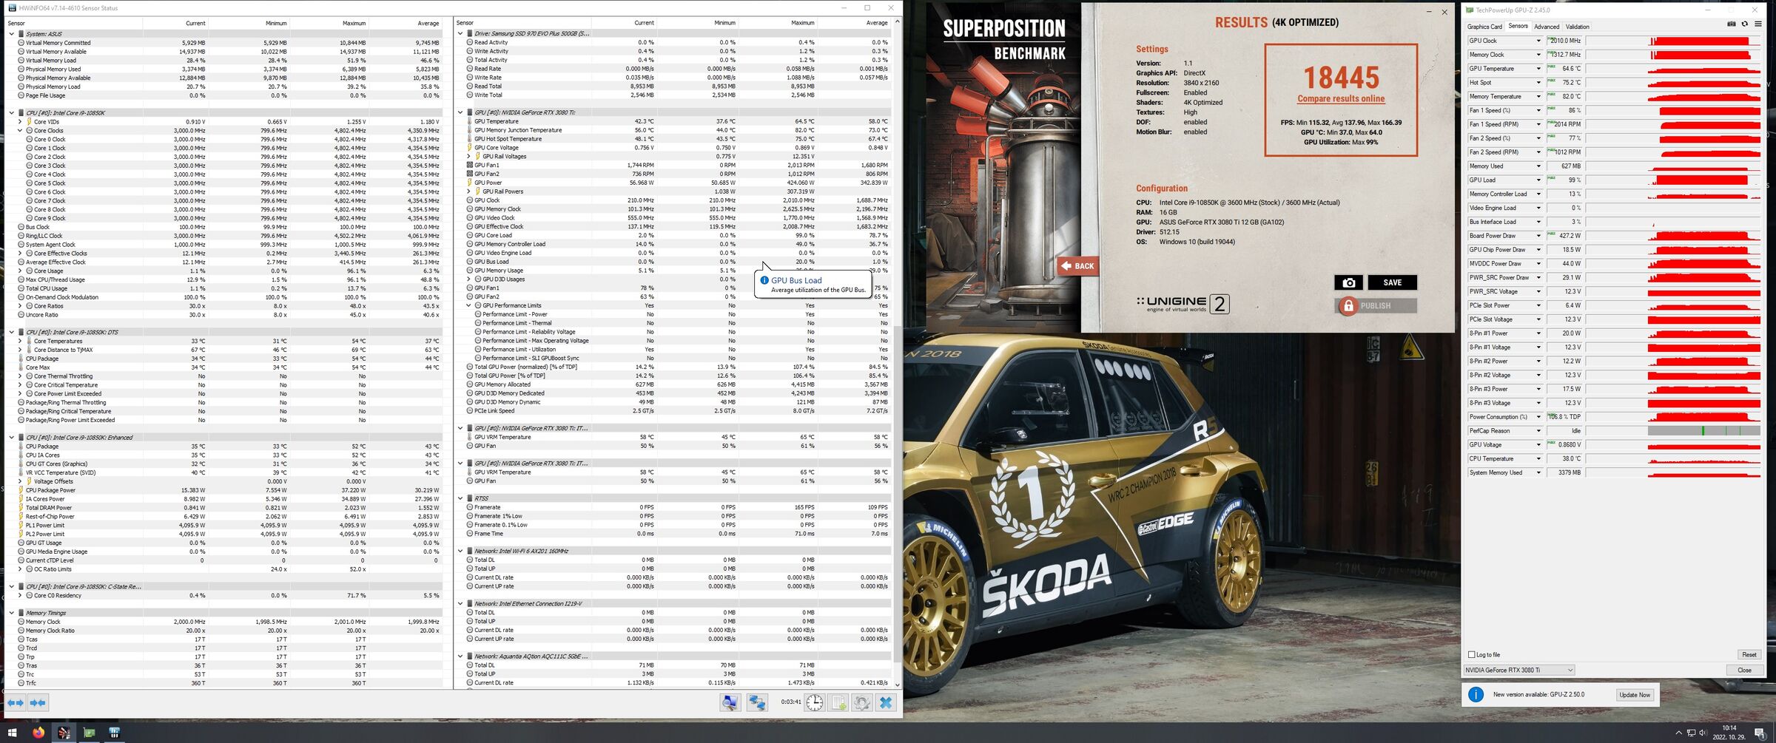This screenshot has height=743, width=1776.
Task: Open PerfCap Reason dropdown in GPU-Z
Action: (1538, 431)
